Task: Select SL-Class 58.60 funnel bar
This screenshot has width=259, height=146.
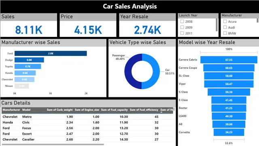Action: [229, 76]
